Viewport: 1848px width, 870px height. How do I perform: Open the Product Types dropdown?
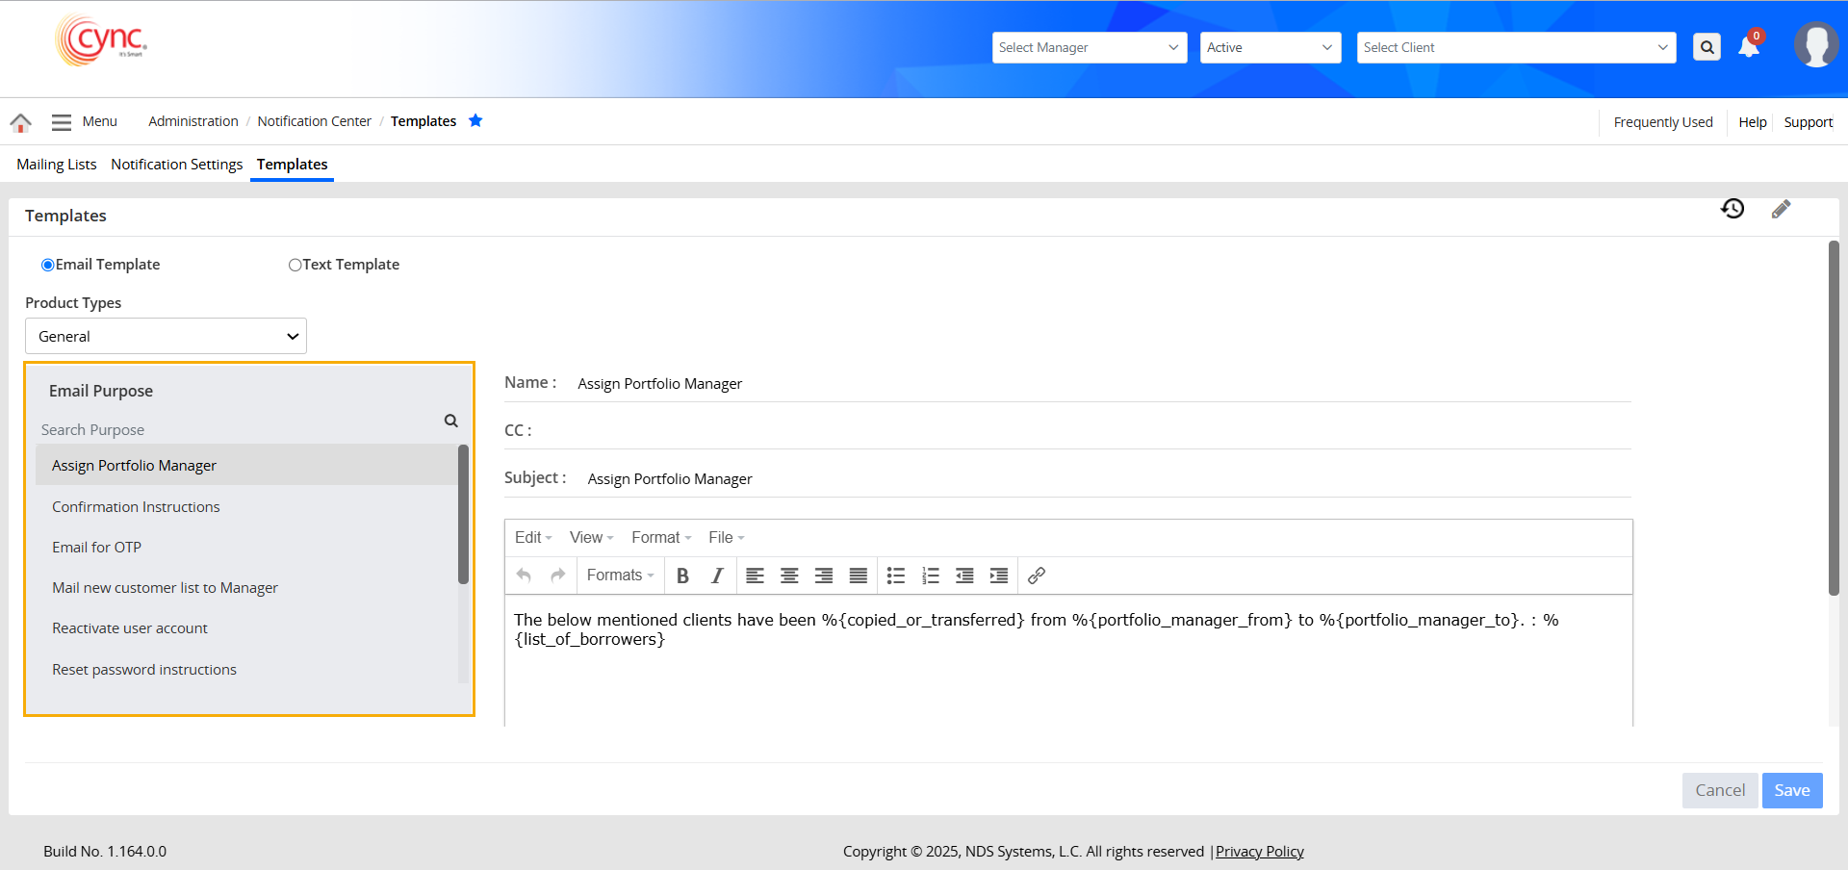coord(166,336)
